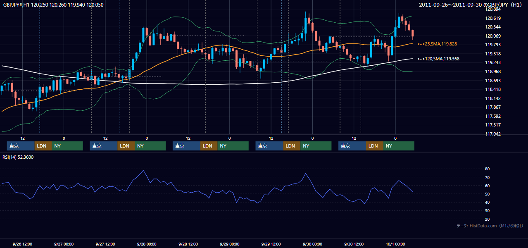Click the 9/30 12:00 time axis label
Screen dimensions: 528x248
tap(354, 244)
